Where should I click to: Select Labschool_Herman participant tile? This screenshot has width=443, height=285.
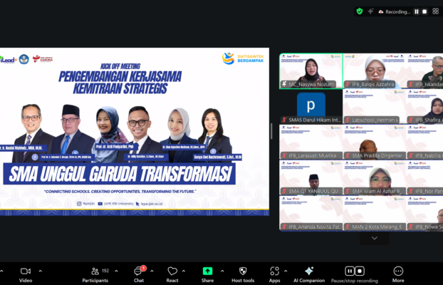click(375, 107)
